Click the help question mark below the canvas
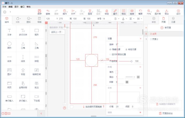This screenshot has width=185, height=118. [64, 108]
